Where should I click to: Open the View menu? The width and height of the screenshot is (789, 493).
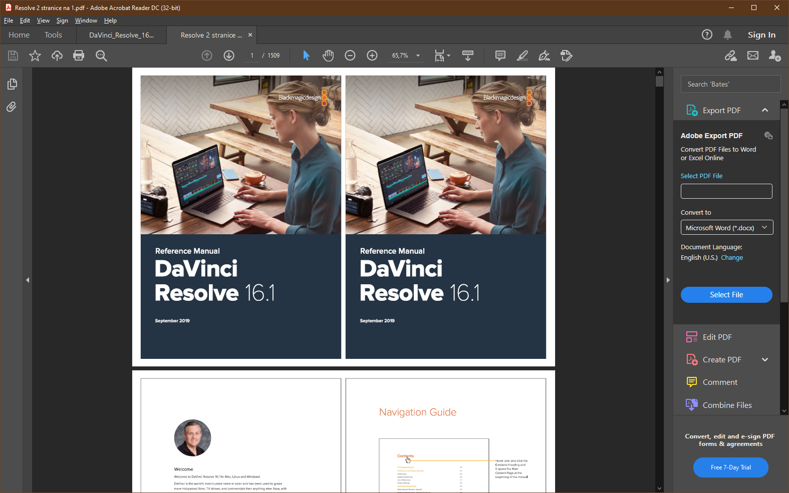pyautogui.click(x=43, y=21)
